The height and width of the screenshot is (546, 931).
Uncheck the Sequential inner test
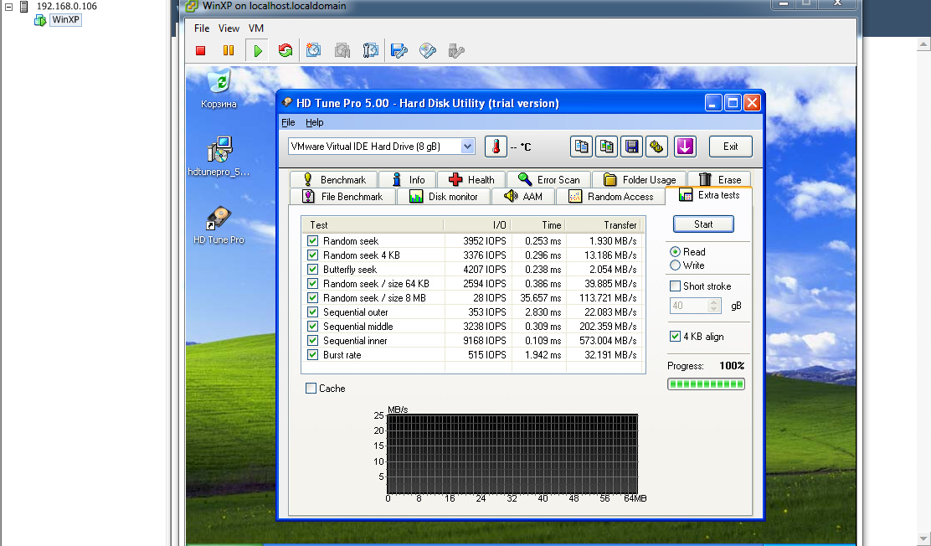pyautogui.click(x=313, y=341)
